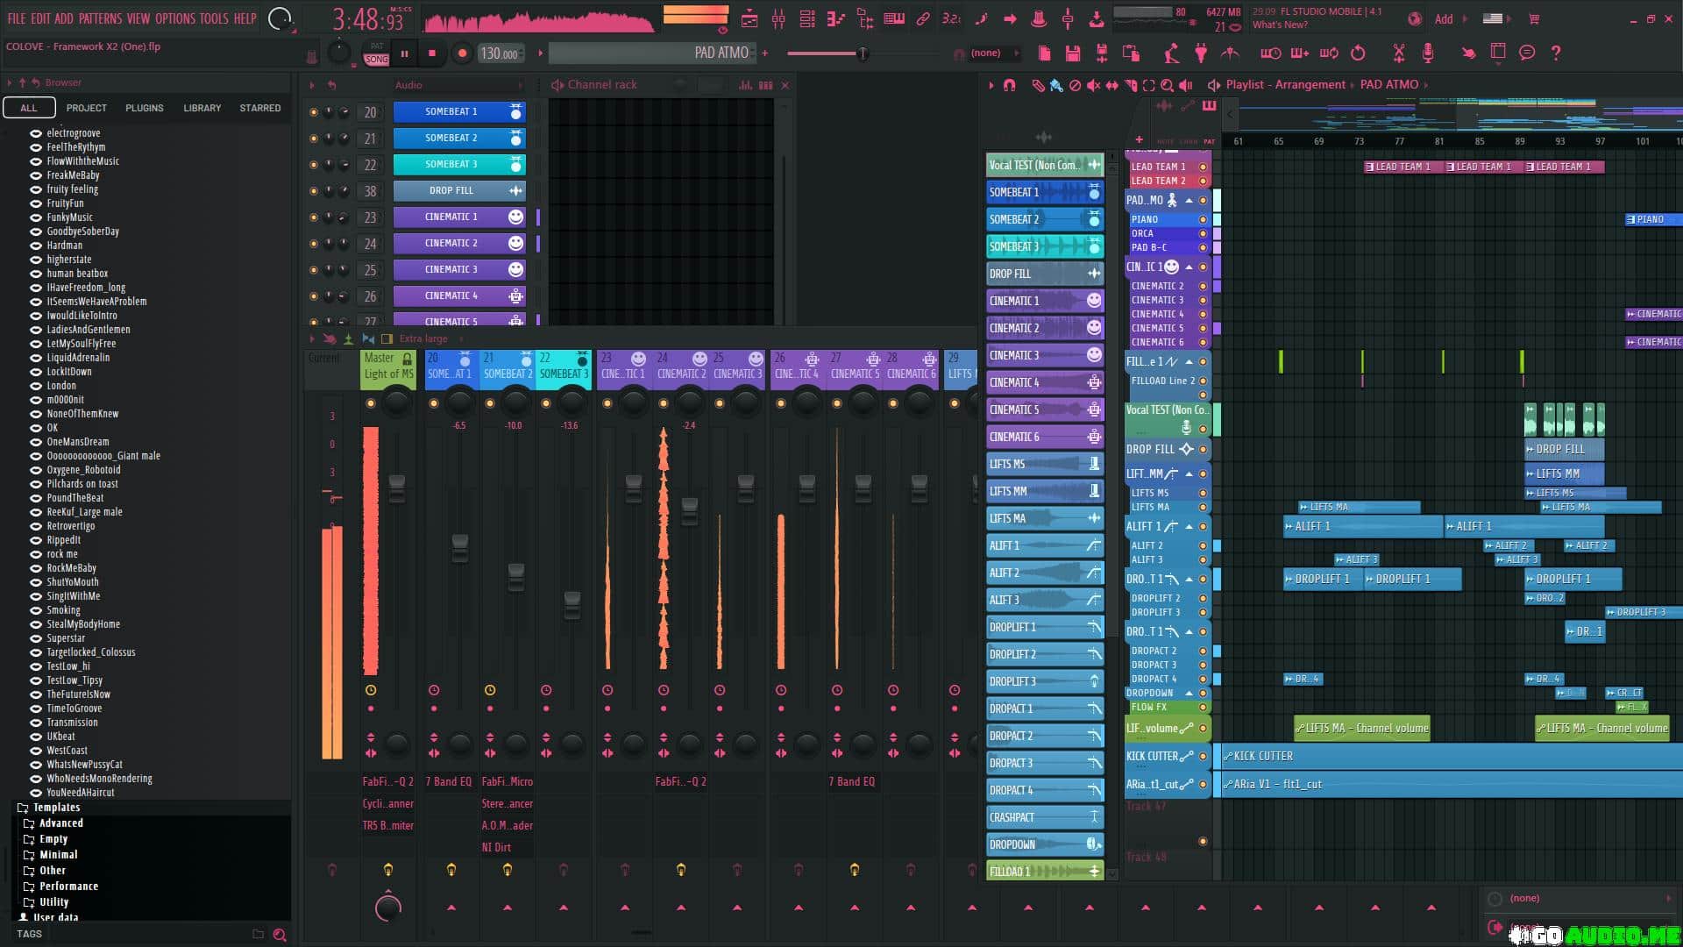This screenshot has height=947, width=1683.
Task: Open the TOOLS menu
Action: click(214, 18)
